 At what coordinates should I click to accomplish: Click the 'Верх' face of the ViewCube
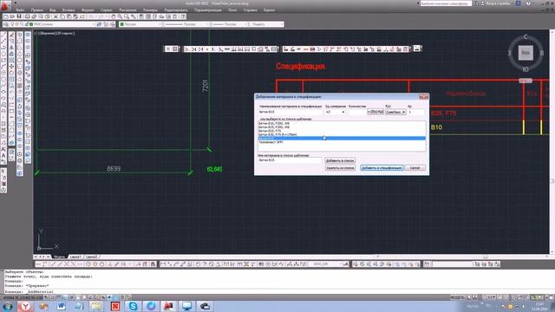pyautogui.click(x=526, y=53)
